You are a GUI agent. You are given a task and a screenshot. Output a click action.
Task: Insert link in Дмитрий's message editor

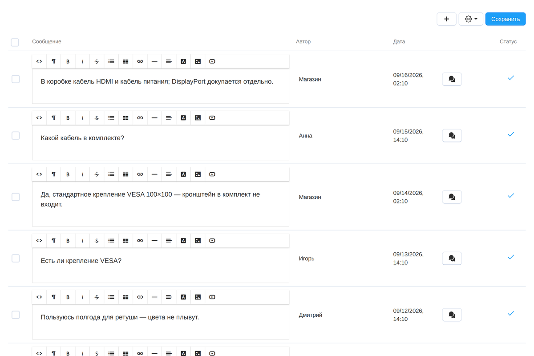pyautogui.click(x=140, y=297)
